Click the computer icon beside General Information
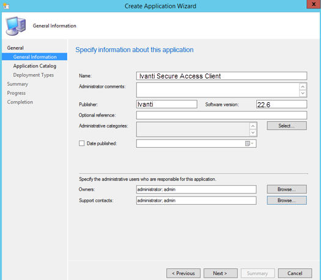Viewport: 321px width, 280px height. pos(16,26)
